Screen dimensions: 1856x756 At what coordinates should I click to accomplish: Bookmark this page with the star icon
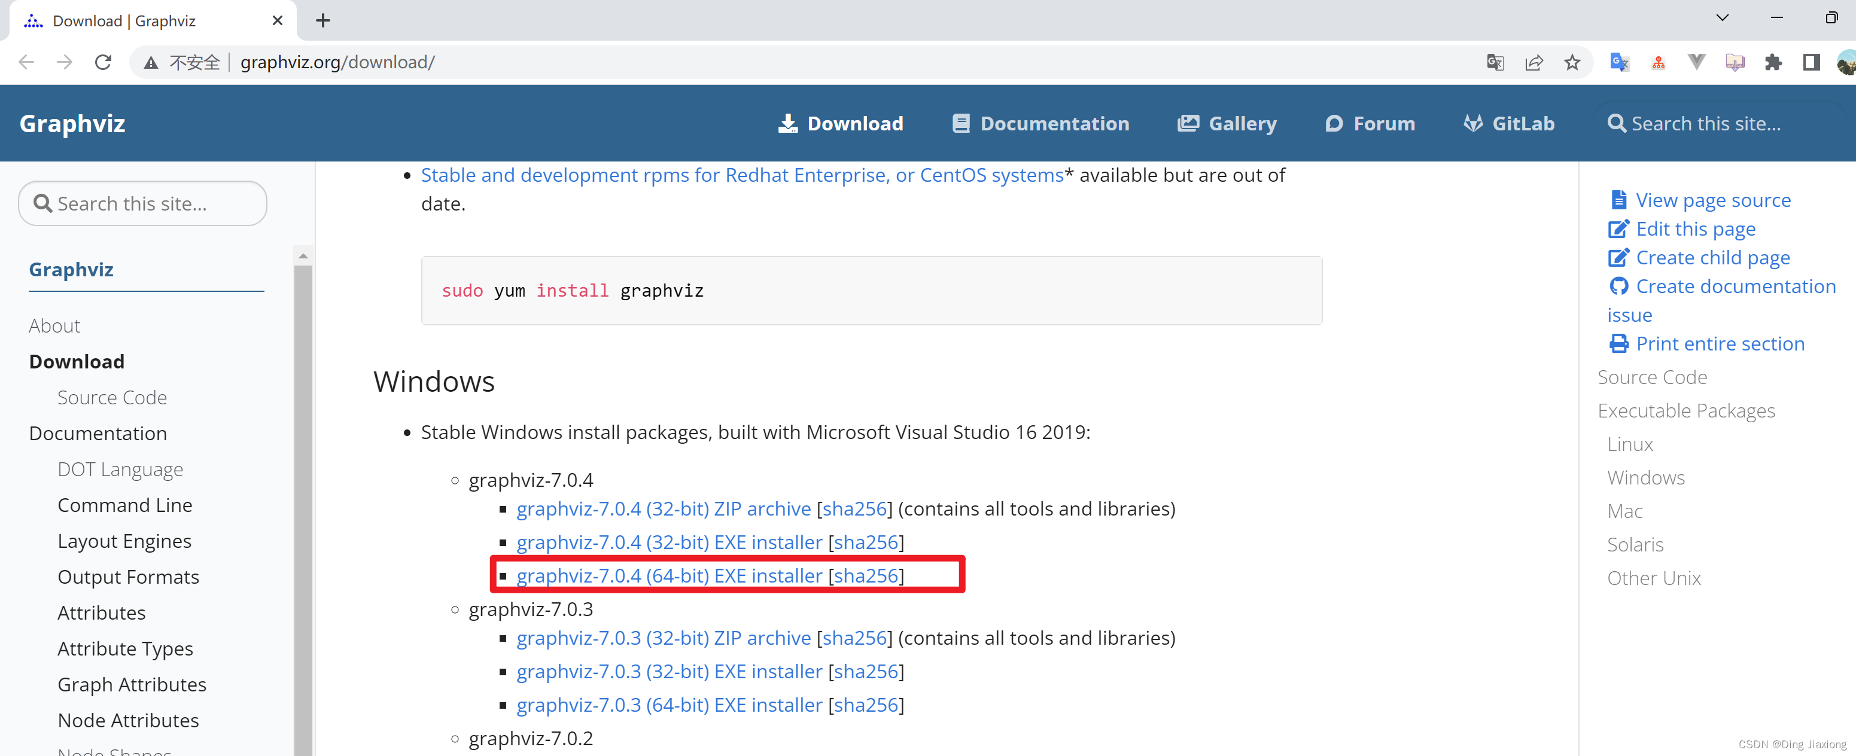1572,63
